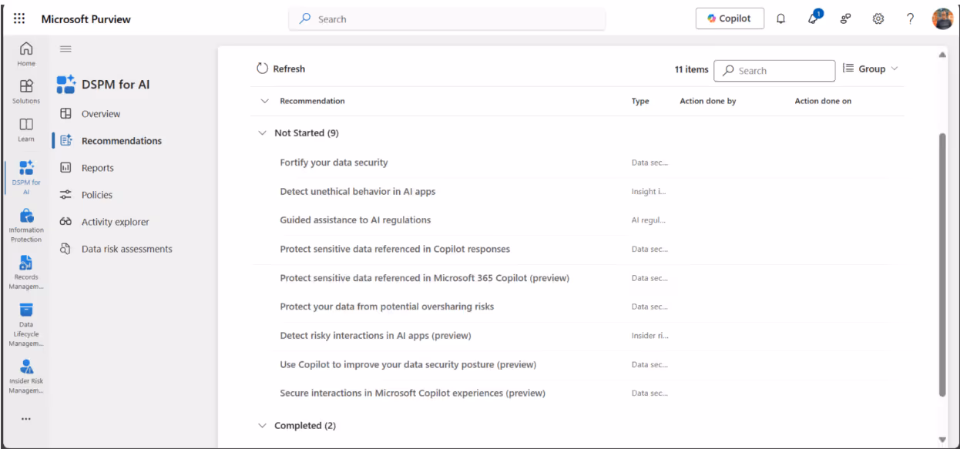Click the Refresh button
The image size is (960, 449).
[x=280, y=69]
